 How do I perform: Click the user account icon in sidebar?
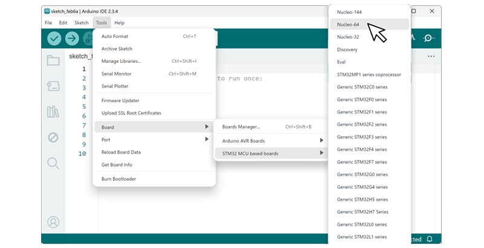click(53, 222)
